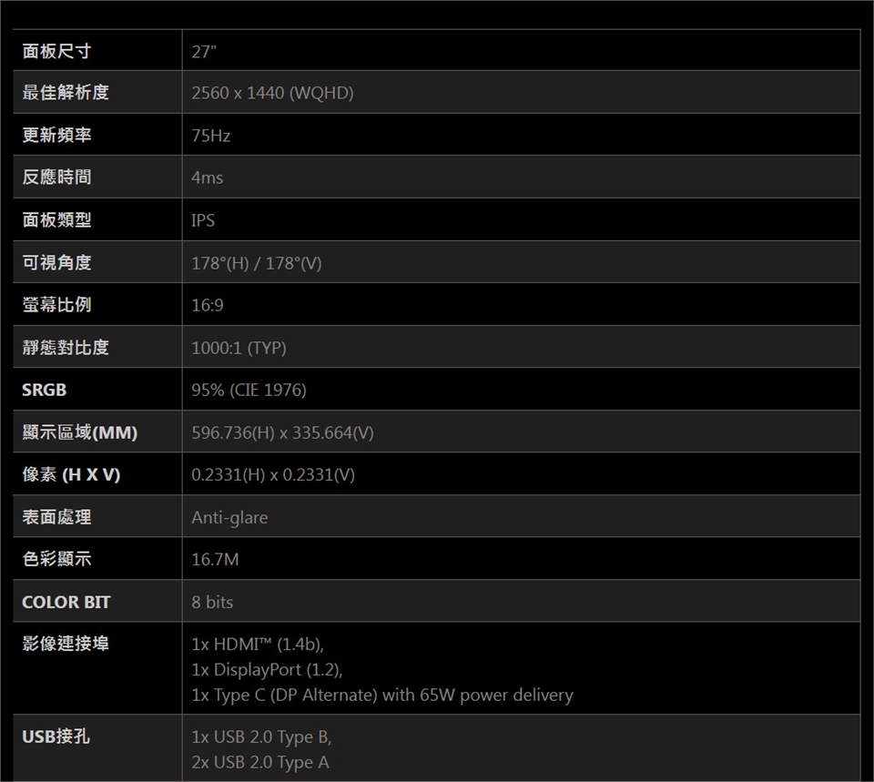Select the 1x HDMI™ (1.4b) line

click(x=258, y=645)
